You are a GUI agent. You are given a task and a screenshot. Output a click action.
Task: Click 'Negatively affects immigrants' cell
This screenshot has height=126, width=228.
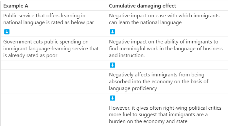pos(167,81)
